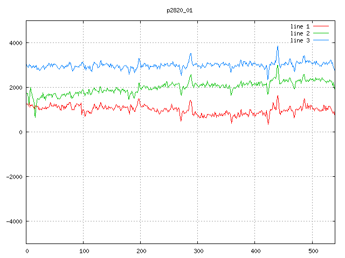
Task: Click the legend label line 3
Action: [x=300, y=40]
